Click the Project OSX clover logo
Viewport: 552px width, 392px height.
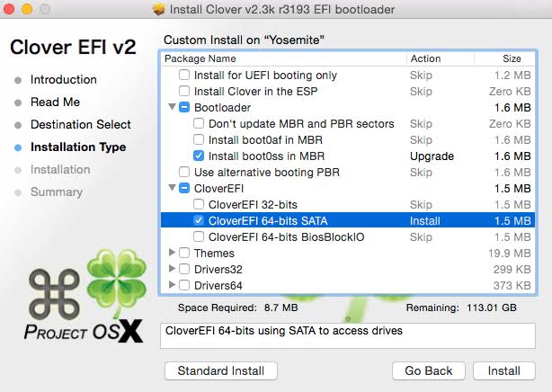(x=86, y=297)
